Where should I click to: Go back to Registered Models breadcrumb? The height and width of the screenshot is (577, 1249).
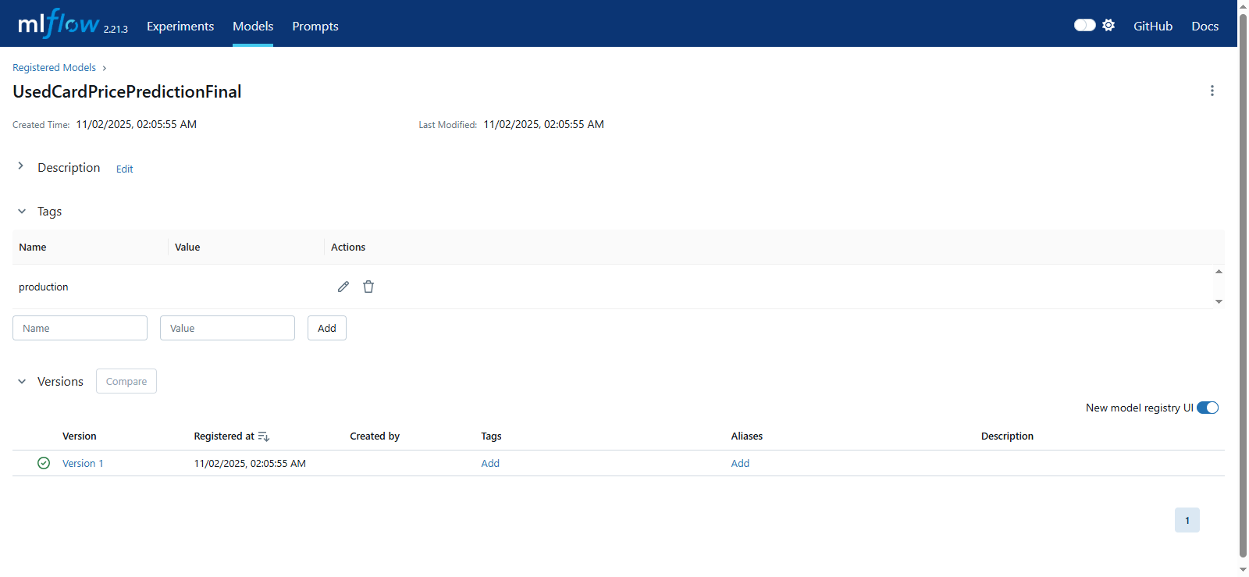click(54, 68)
